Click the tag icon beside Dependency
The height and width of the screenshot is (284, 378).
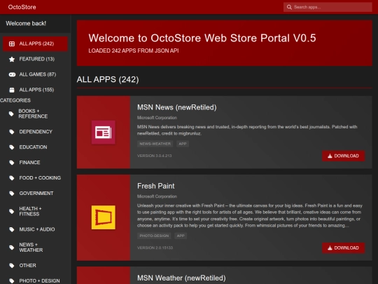click(x=12, y=132)
